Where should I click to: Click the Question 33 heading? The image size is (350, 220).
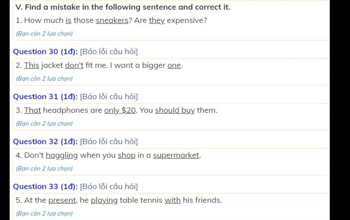pyautogui.click(x=45, y=187)
